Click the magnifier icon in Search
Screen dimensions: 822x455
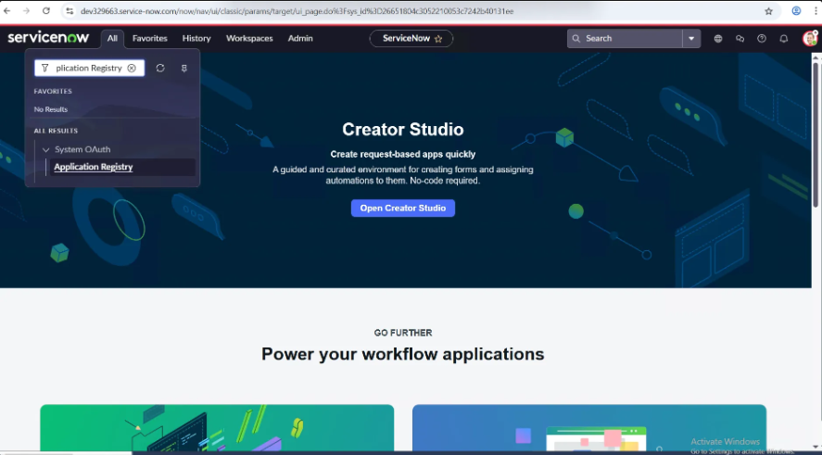pos(576,38)
